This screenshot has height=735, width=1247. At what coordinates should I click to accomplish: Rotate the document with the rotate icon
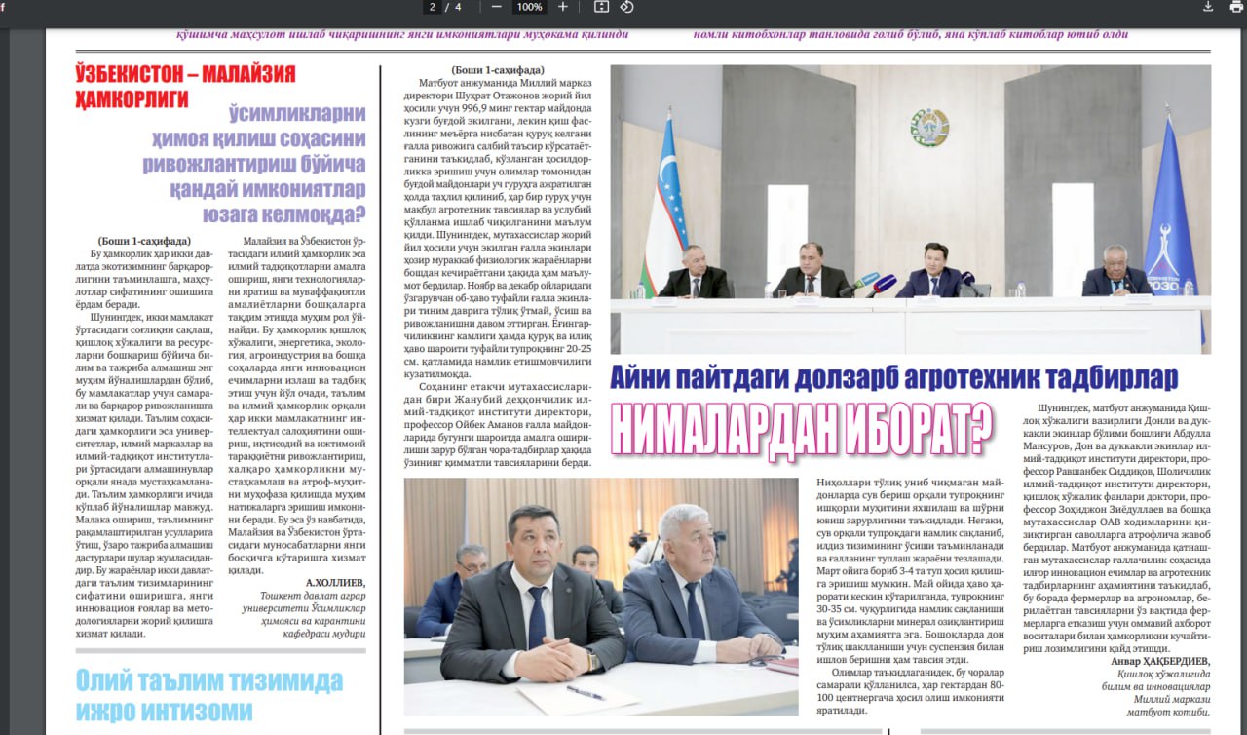[x=626, y=7]
